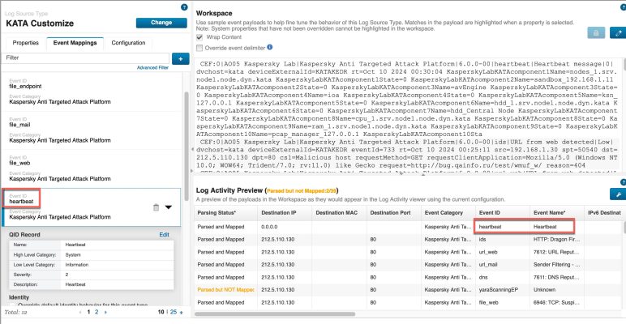
Task: Click the Information low level category value
Action: pyautogui.click(x=77, y=265)
